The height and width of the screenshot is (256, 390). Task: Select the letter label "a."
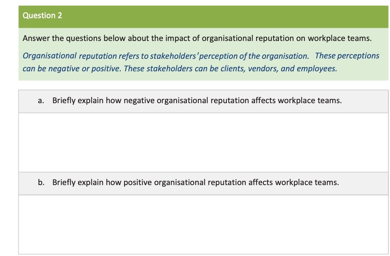(41, 101)
